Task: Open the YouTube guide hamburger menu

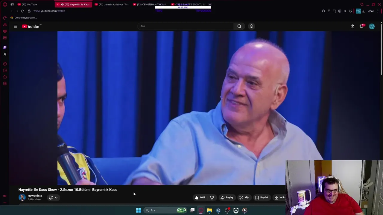Action: [15, 26]
